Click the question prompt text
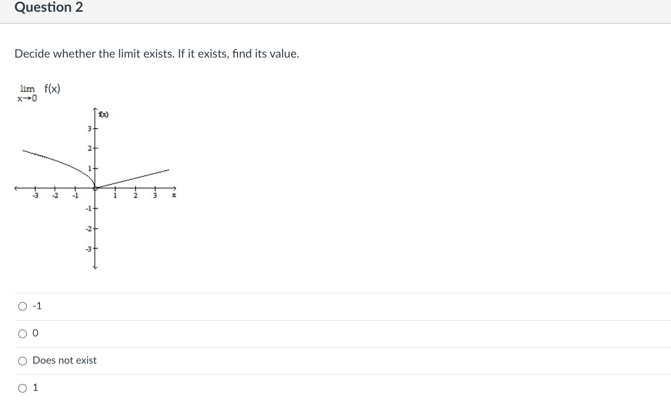Viewport: 671px width, 409px height. coord(156,54)
